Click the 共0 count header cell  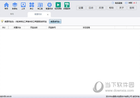[4, 27]
